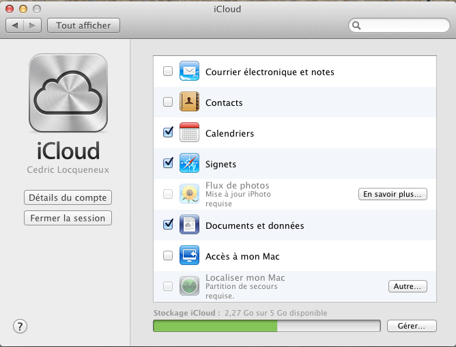Open Détails du compte

68,197
